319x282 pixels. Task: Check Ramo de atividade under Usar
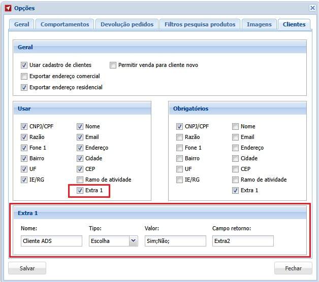80,180
